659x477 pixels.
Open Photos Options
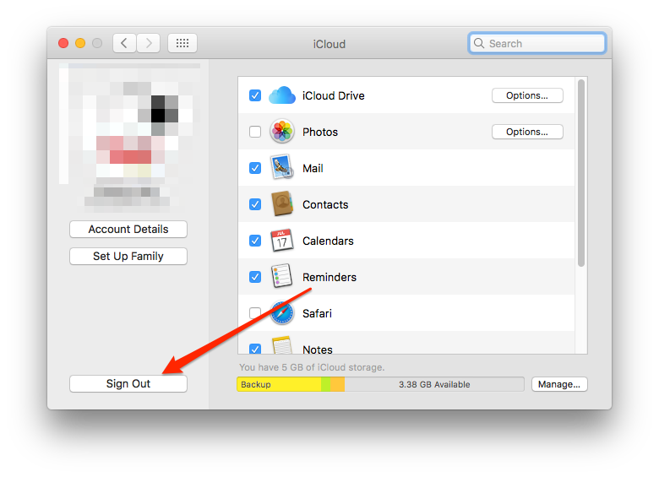(x=527, y=132)
